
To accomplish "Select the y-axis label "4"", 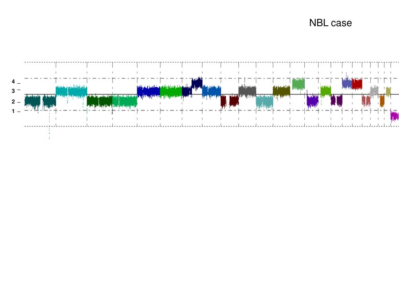I will tap(13, 82).
